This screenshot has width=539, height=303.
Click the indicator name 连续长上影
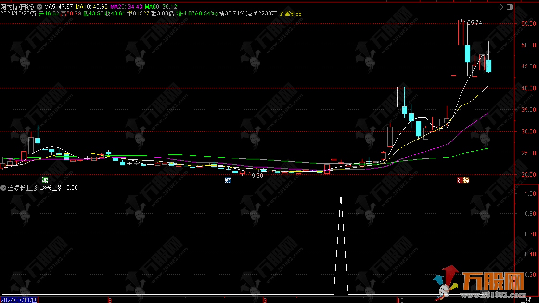point(22,188)
